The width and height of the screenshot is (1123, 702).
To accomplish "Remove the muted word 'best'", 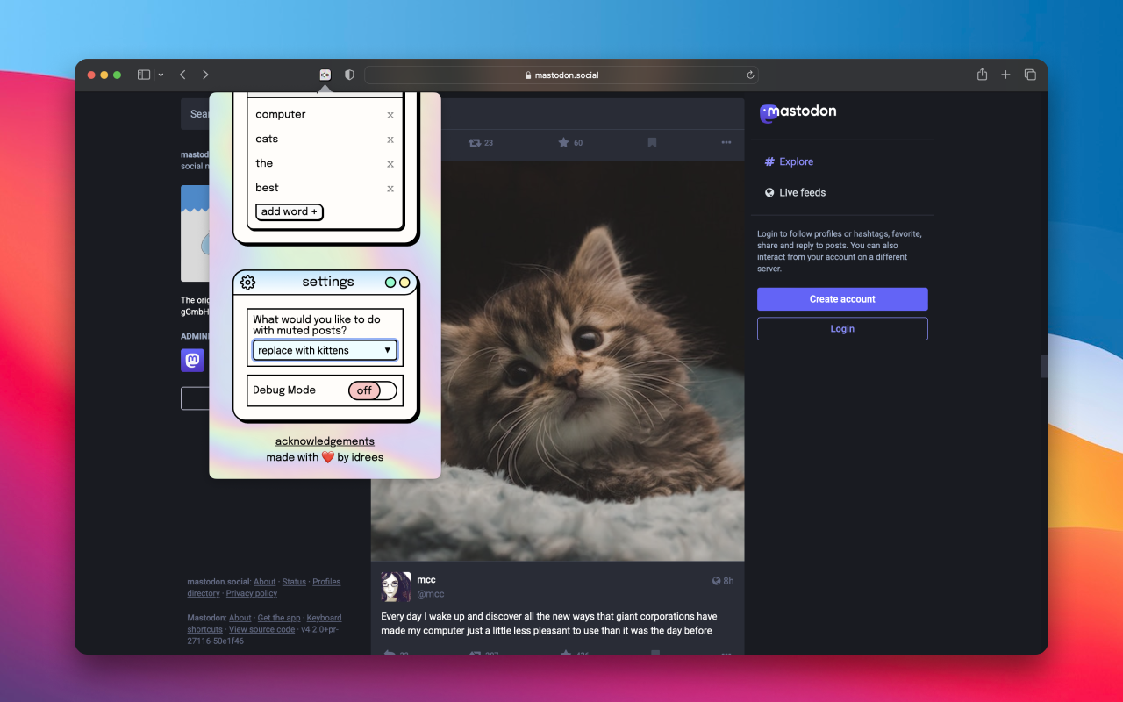I will (x=390, y=189).
